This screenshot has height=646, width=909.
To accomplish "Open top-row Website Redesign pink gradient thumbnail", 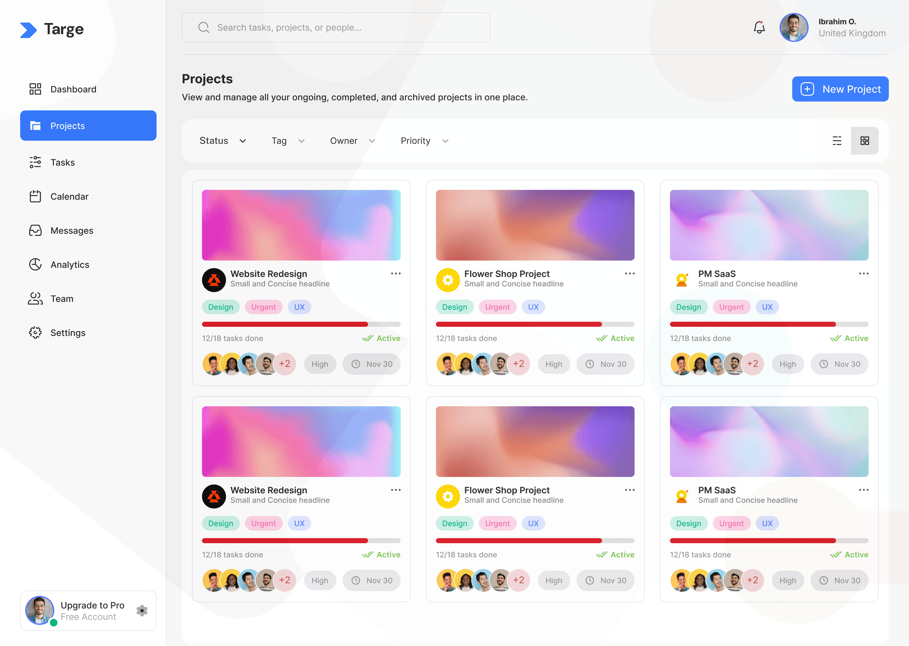I will pyautogui.click(x=301, y=225).
